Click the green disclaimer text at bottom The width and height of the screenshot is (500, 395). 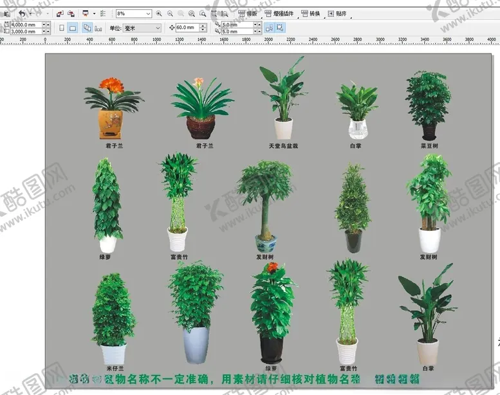click(244, 380)
